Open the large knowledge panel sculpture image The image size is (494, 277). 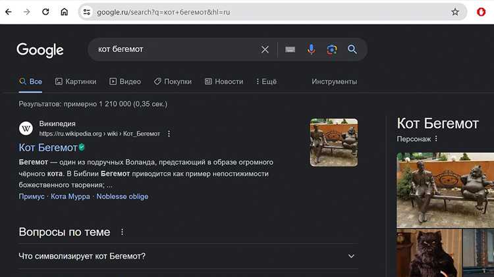click(445, 189)
